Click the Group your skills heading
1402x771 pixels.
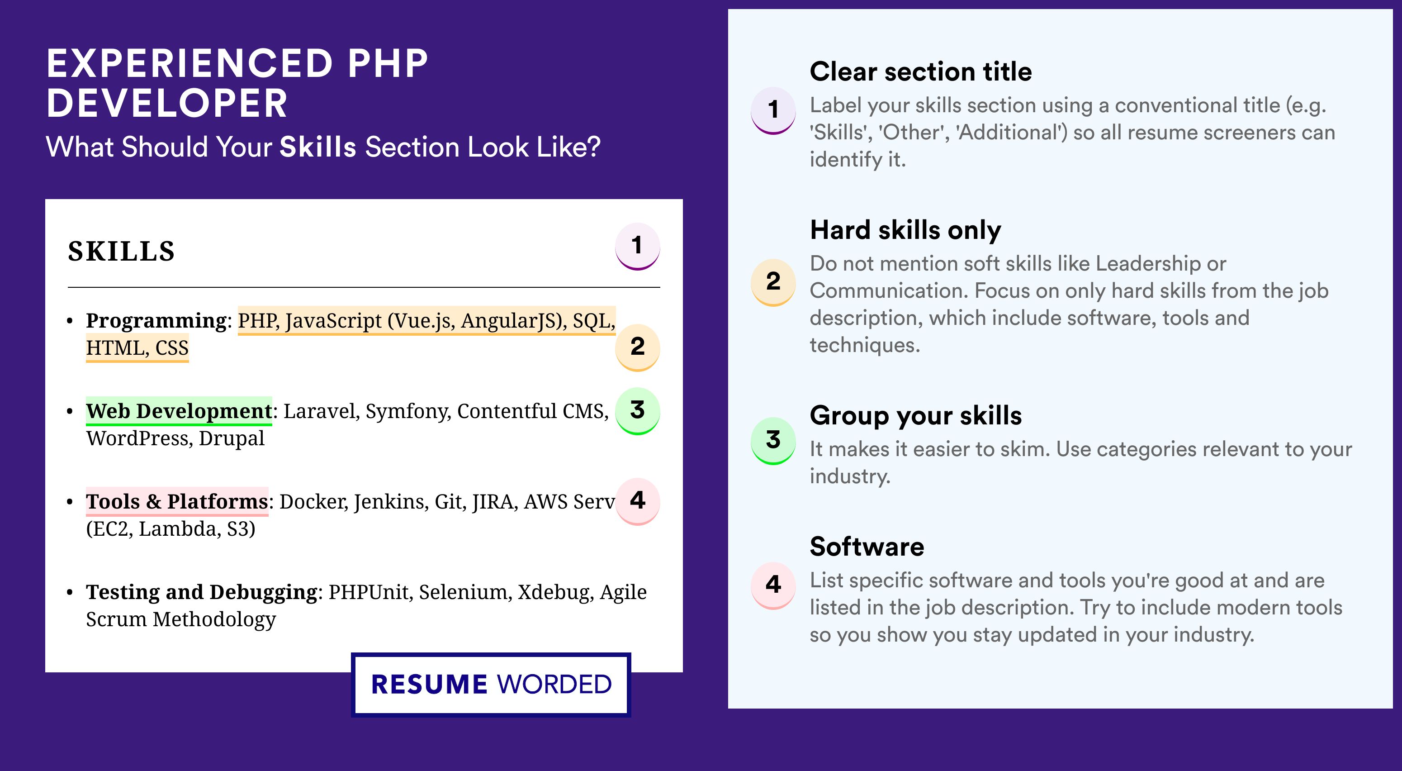916,415
